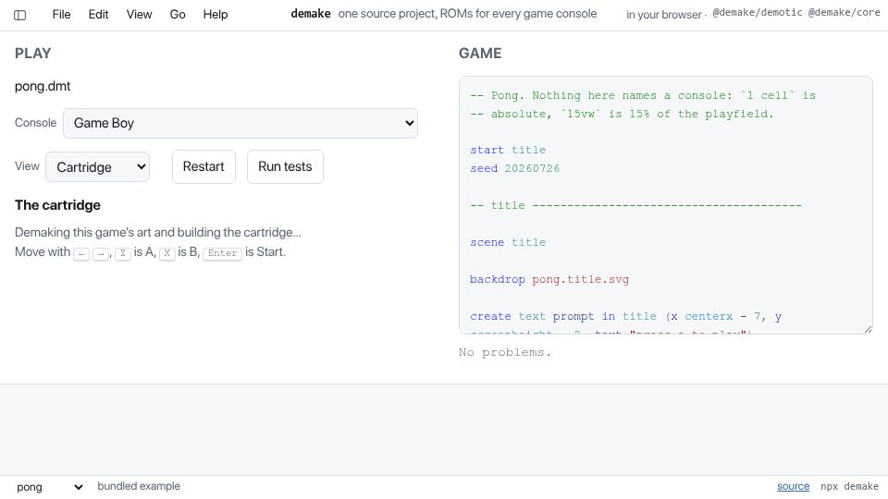888x499 pixels.
Task: Click the 'scene title' code line
Action: tap(508, 242)
